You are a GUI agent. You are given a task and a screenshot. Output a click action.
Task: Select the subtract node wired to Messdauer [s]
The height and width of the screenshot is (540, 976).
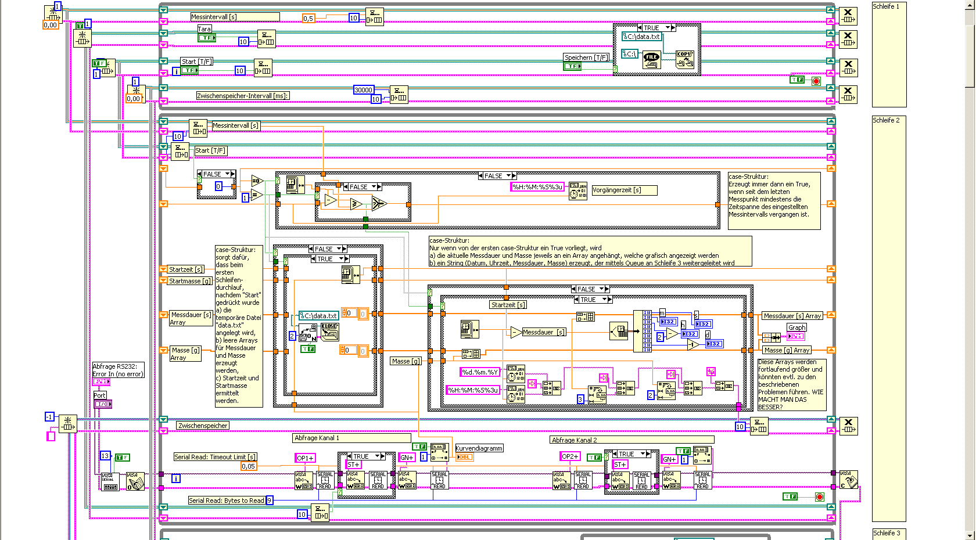tap(516, 332)
